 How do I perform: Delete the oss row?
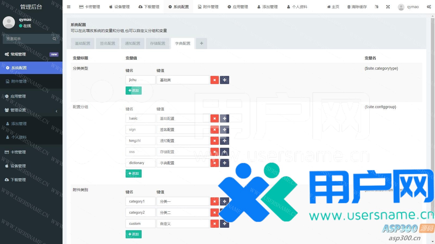215,152
